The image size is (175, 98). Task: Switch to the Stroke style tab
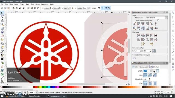click(154, 67)
